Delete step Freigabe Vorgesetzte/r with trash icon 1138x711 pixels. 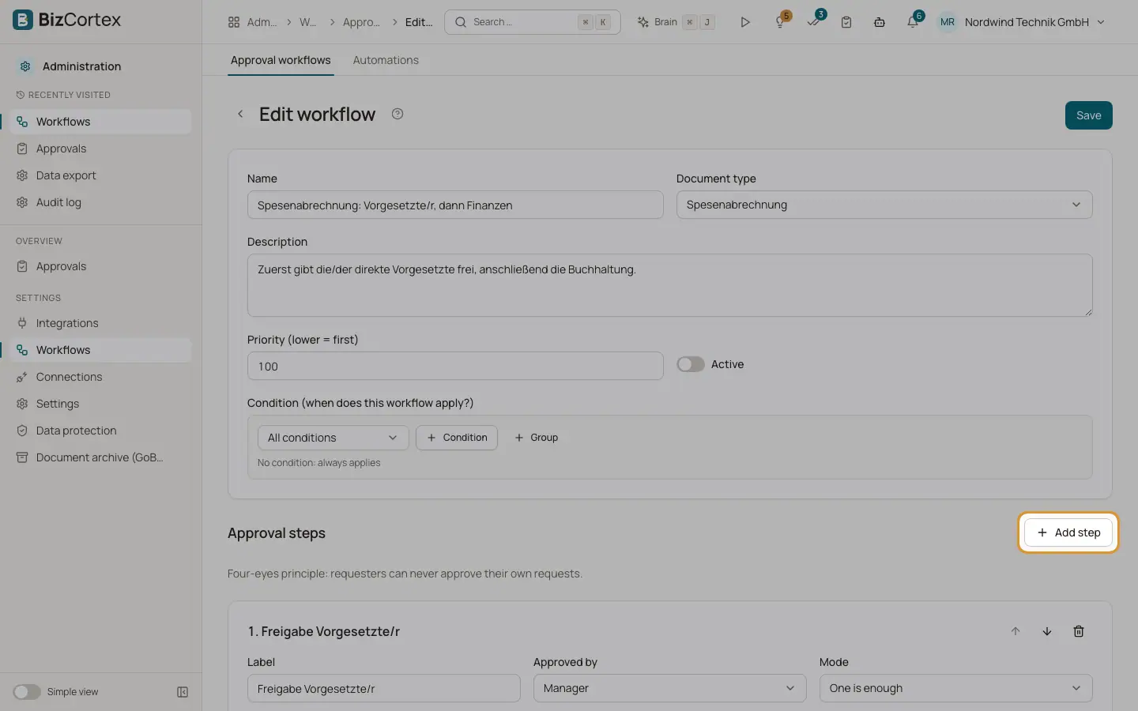[x=1079, y=631]
